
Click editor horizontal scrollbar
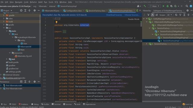click(x=66, y=101)
